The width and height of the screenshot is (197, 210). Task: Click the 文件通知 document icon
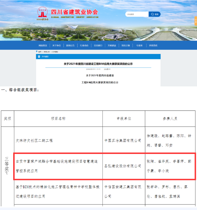coord(39,56)
